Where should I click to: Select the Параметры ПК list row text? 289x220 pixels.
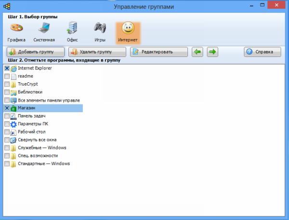point(33,124)
